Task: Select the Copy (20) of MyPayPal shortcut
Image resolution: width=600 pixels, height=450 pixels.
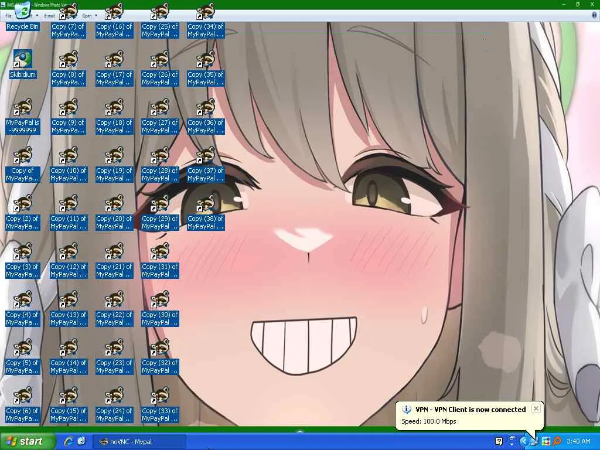Action: pos(114,212)
